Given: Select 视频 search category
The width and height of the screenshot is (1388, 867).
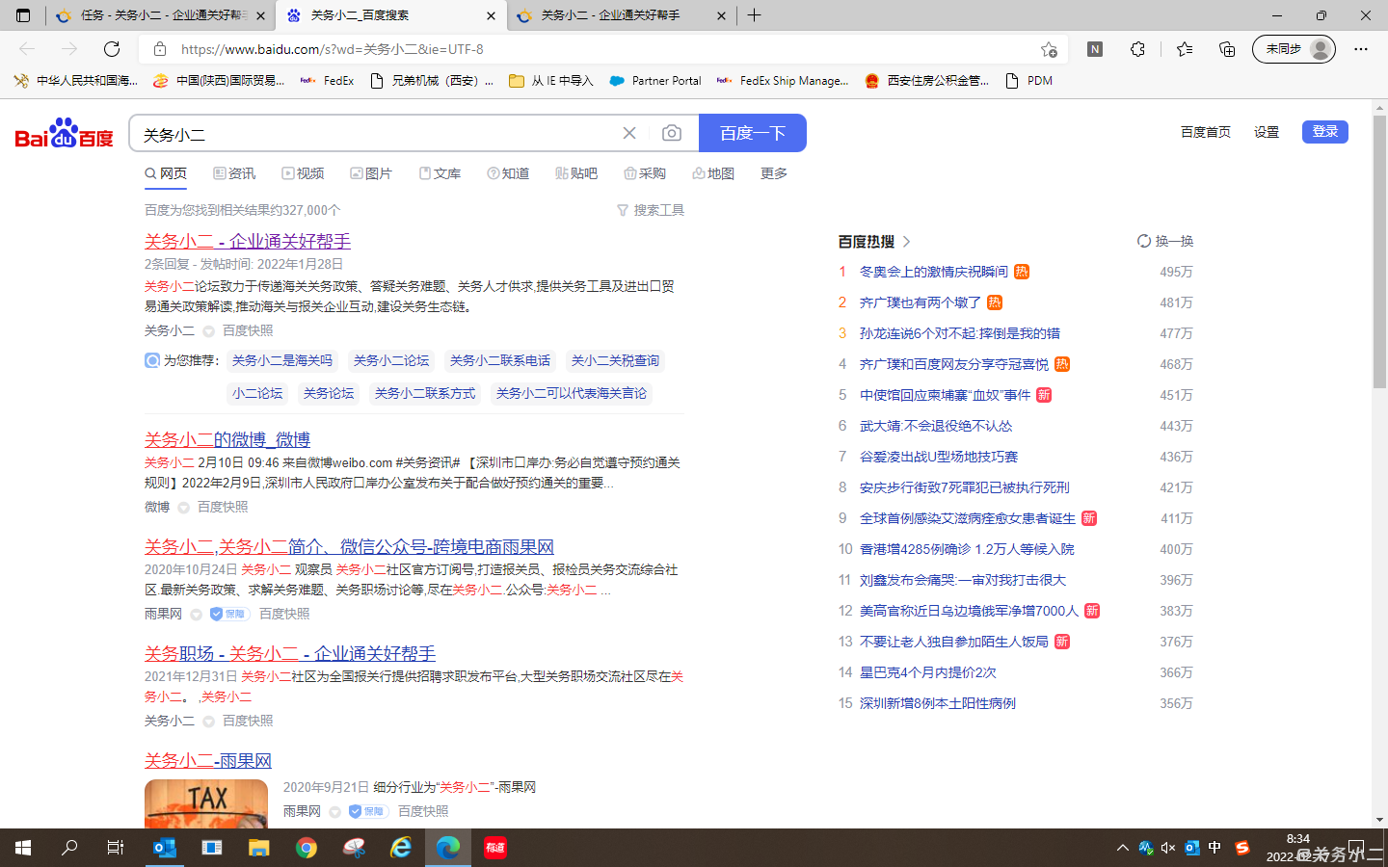Looking at the screenshot, I should pyautogui.click(x=303, y=173).
